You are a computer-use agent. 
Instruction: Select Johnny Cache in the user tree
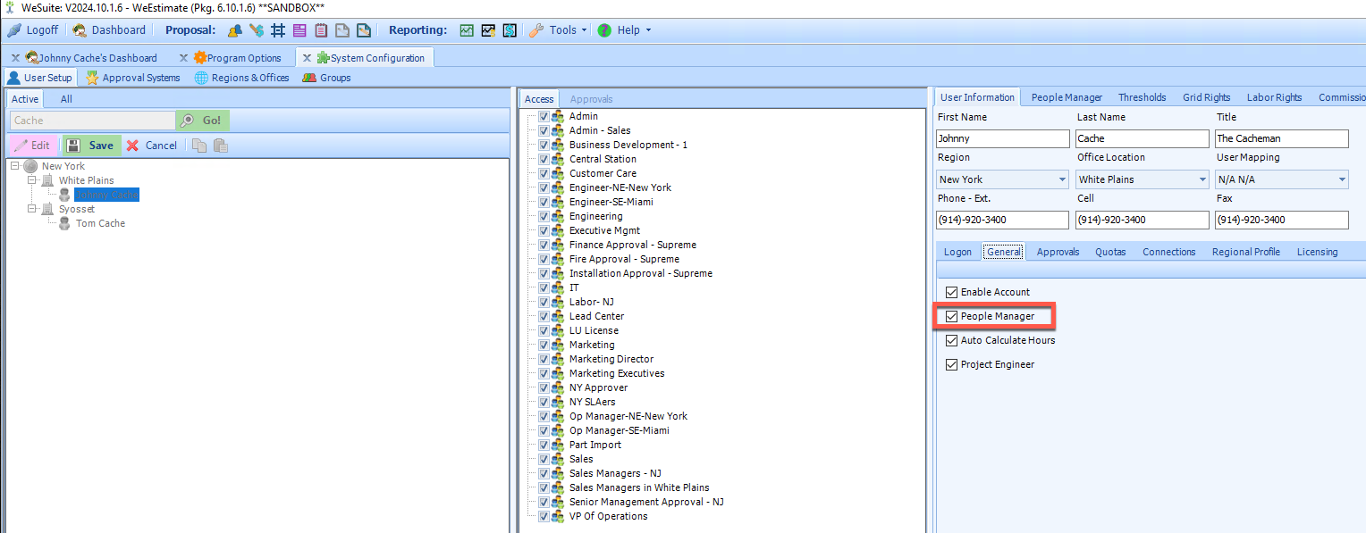click(x=106, y=195)
